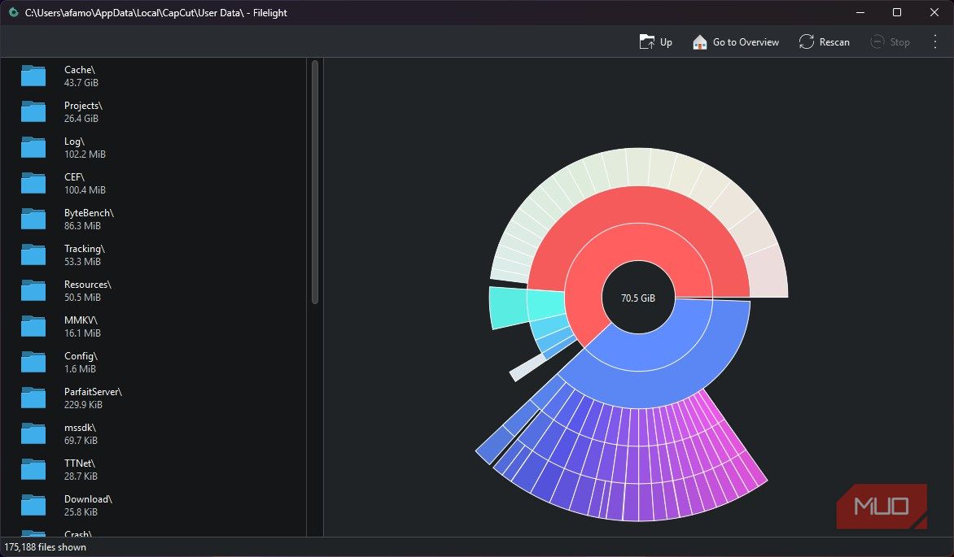
Task: Select the Log folder icon
Action: pos(33,148)
